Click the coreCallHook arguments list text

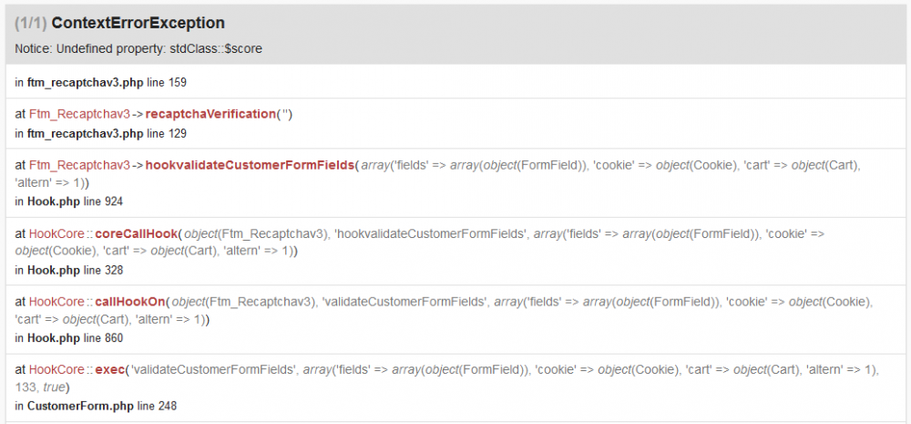[501, 234]
